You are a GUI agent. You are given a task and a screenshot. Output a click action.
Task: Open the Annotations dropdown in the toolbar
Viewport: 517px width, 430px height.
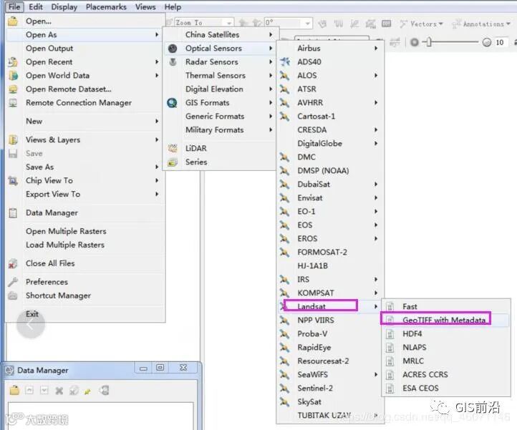[x=481, y=24]
